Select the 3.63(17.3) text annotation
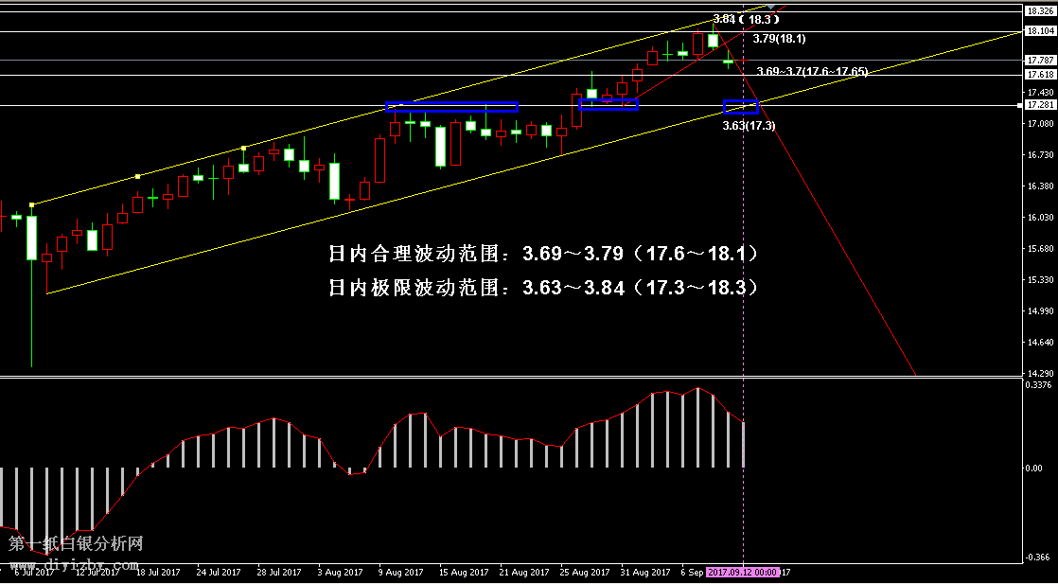 (x=749, y=125)
